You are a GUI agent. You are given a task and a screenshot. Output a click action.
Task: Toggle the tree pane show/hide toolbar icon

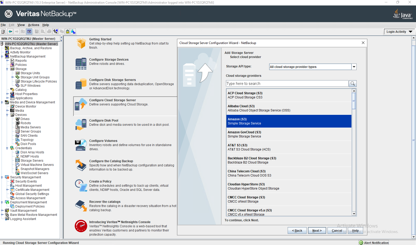(29, 32)
